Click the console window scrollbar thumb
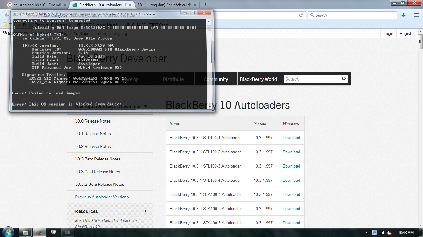 pos(209,28)
